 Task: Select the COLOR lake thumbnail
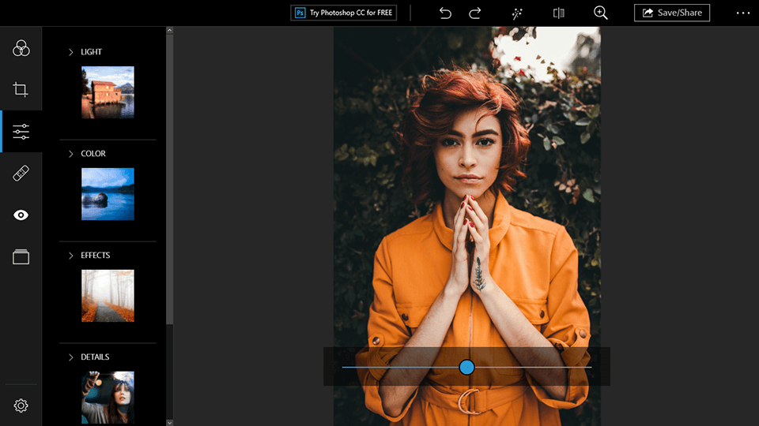(108, 194)
